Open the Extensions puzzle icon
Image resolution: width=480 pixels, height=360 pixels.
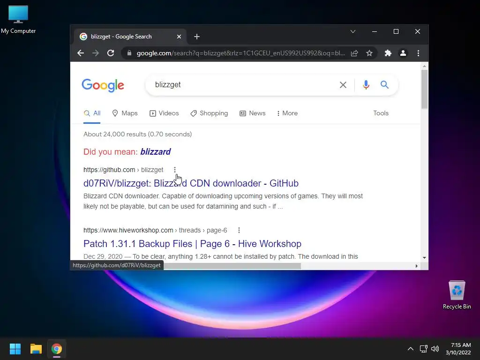coord(388,53)
